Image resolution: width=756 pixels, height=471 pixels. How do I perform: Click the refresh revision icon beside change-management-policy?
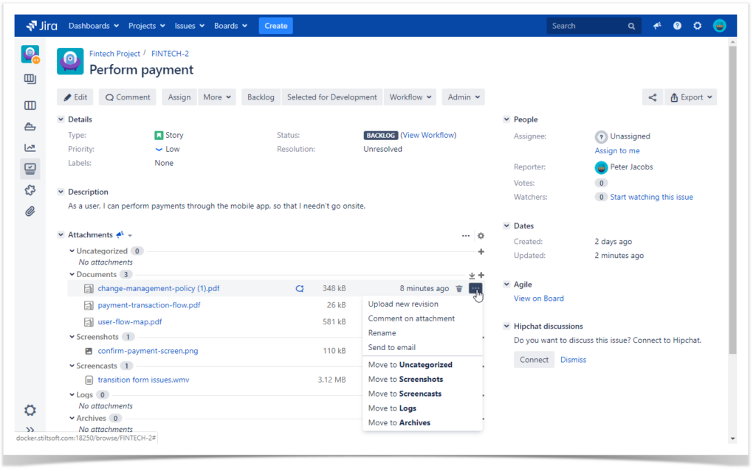300,288
